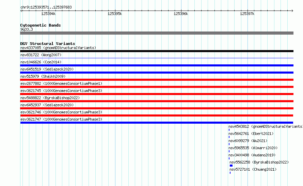Screen dimensions: 303x186
Task: Select the small blue nsv4543812 variant mark
Action: click(229, 130)
